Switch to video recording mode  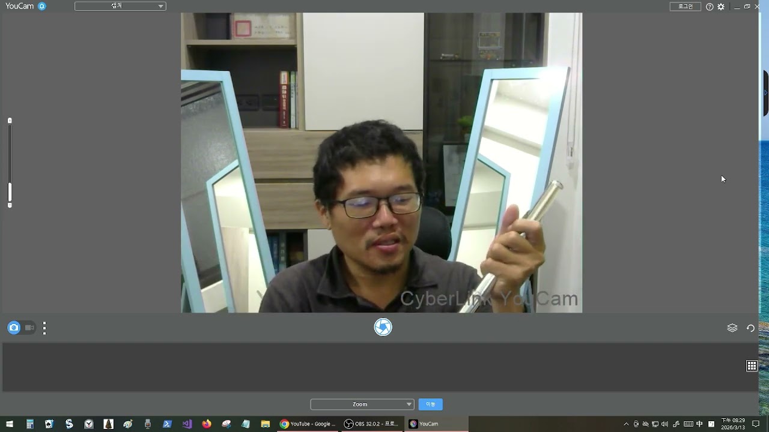point(29,328)
